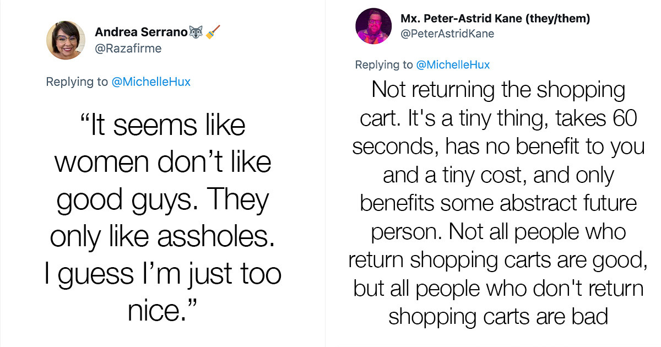
Task: Click the line "benefits some abstract future"
Action: point(499,203)
